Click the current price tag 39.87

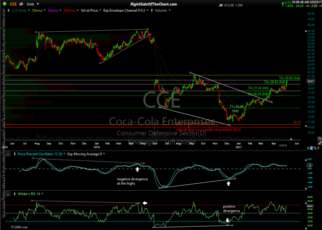pyautogui.click(x=310, y=81)
